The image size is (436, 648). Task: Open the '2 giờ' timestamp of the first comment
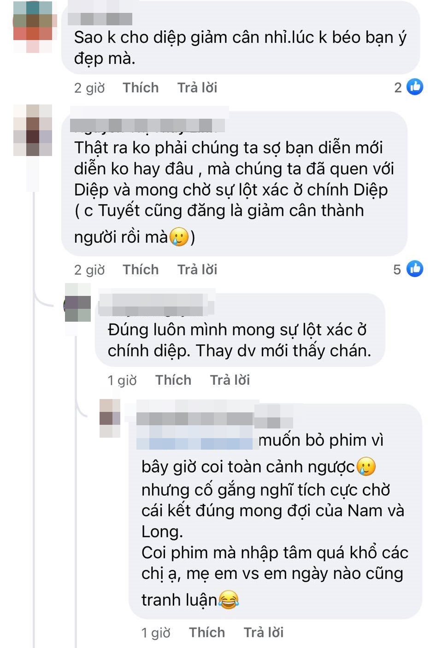pos(89,87)
